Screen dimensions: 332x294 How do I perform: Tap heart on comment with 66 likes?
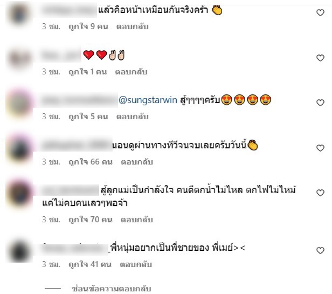(320, 148)
